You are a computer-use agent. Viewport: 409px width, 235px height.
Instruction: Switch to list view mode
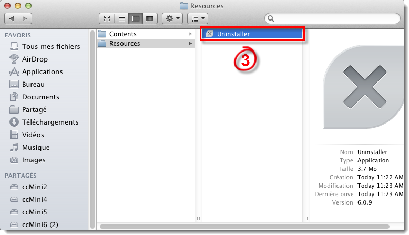(121, 18)
